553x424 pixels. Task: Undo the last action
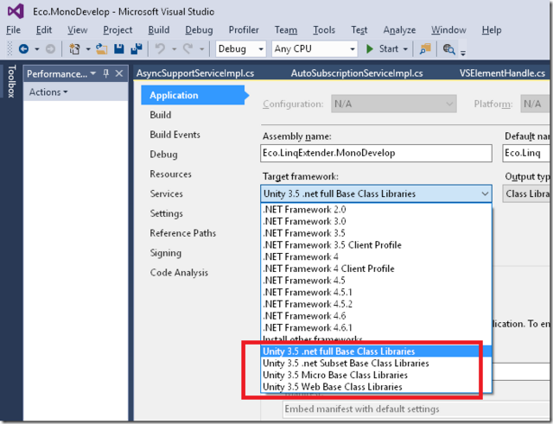pos(160,48)
